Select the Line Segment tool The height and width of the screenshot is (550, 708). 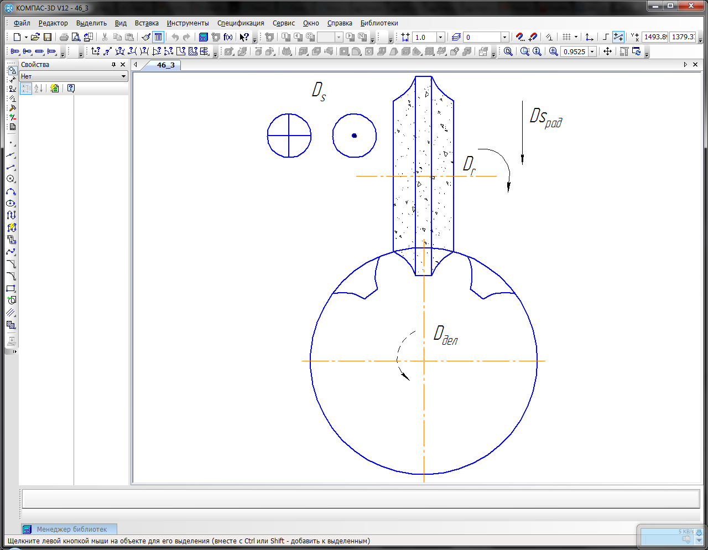tap(11, 167)
